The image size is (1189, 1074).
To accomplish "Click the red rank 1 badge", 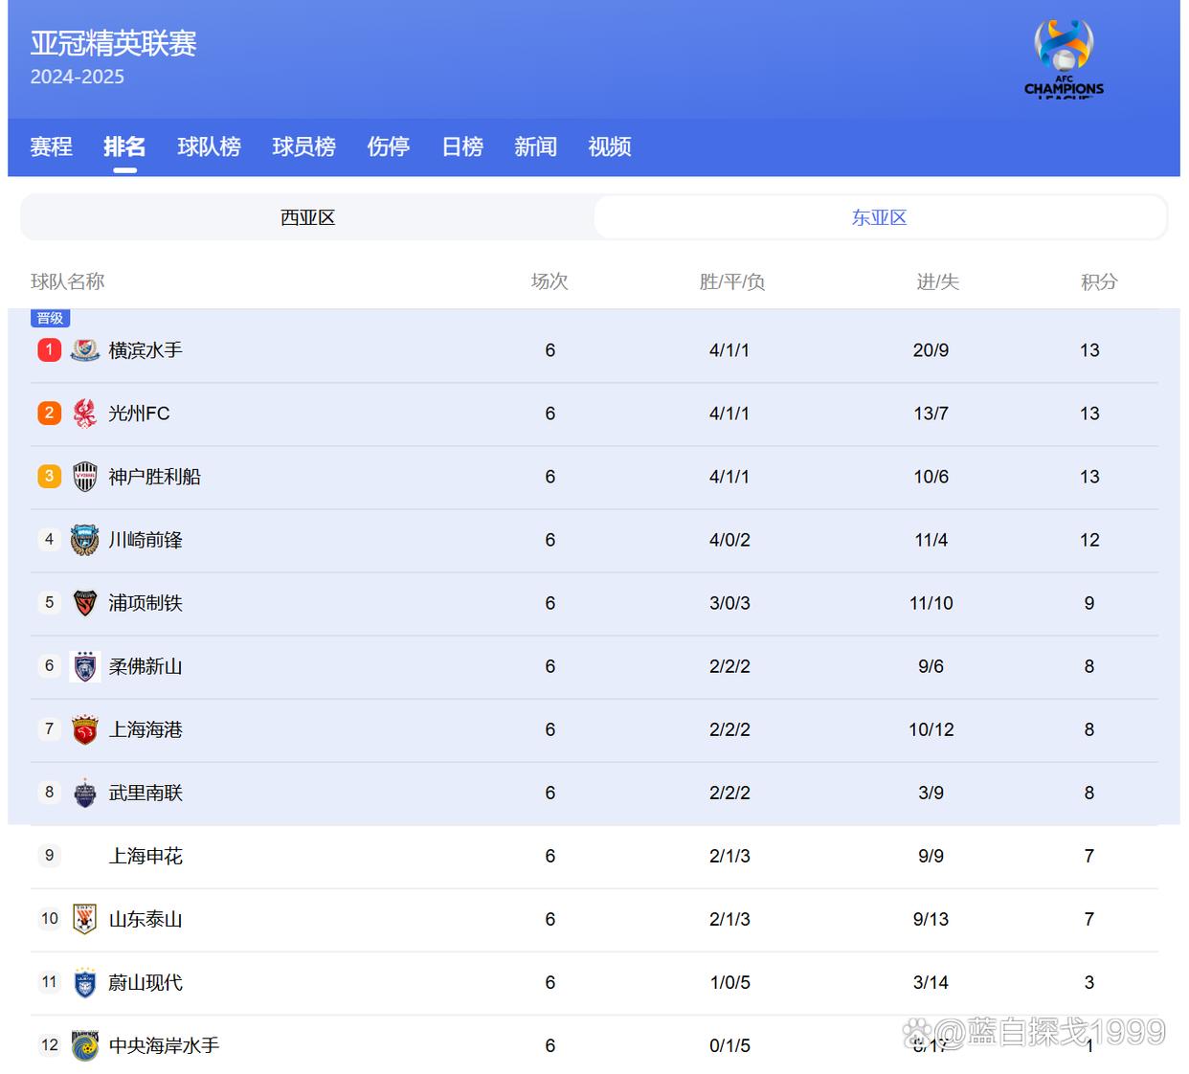I will (50, 350).
